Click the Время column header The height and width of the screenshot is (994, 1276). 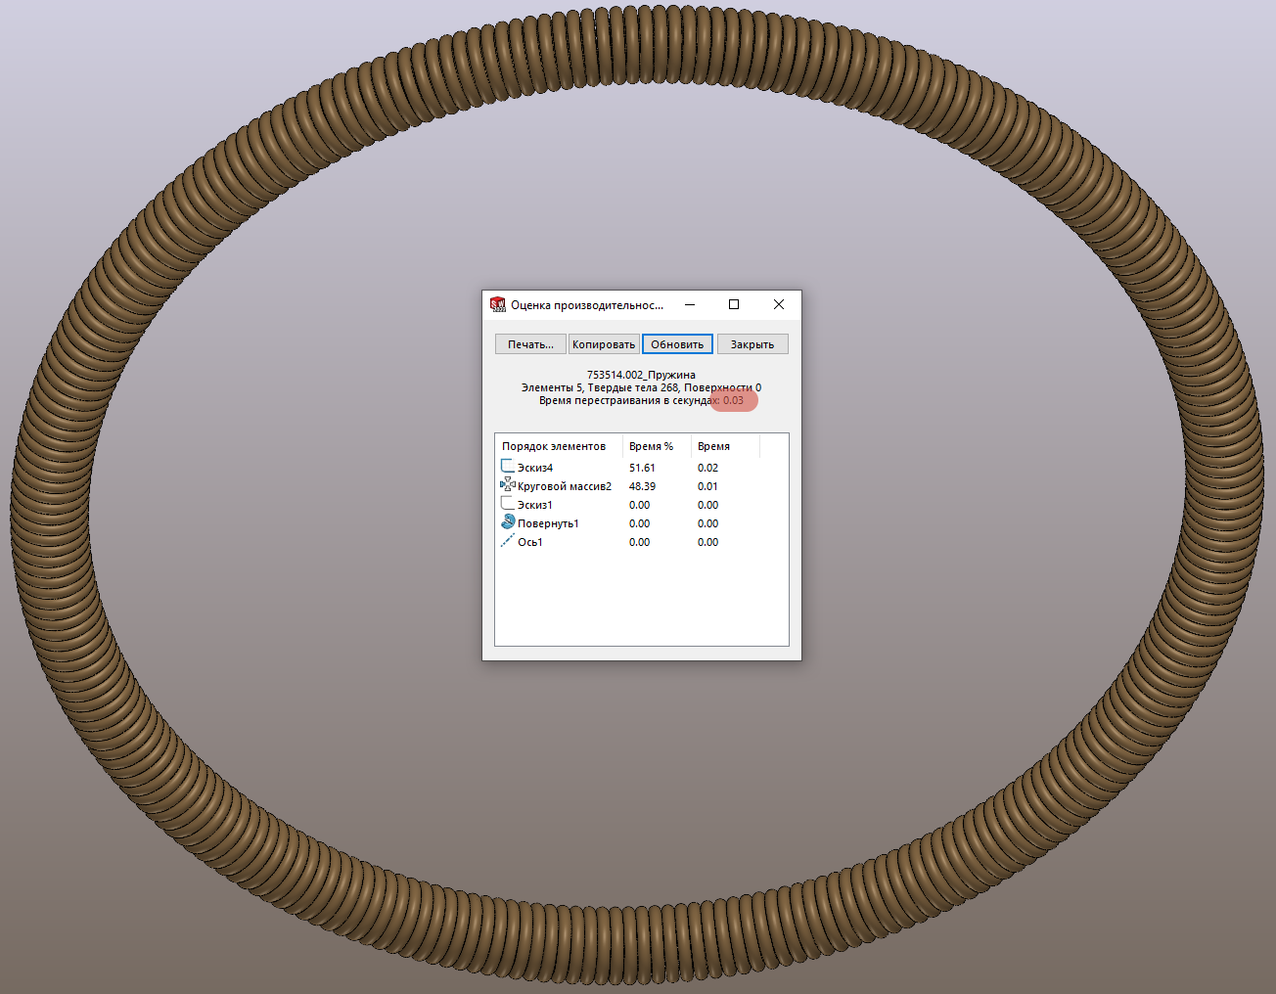click(713, 446)
